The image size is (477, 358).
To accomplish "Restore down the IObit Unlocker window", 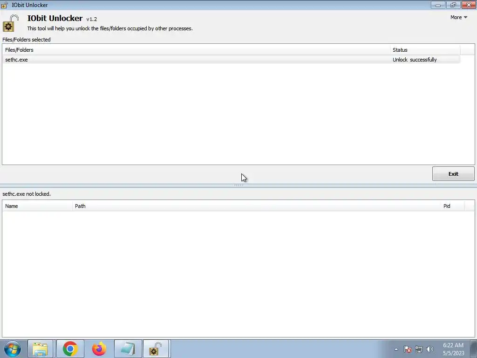I will pyautogui.click(x=453, y=5).
